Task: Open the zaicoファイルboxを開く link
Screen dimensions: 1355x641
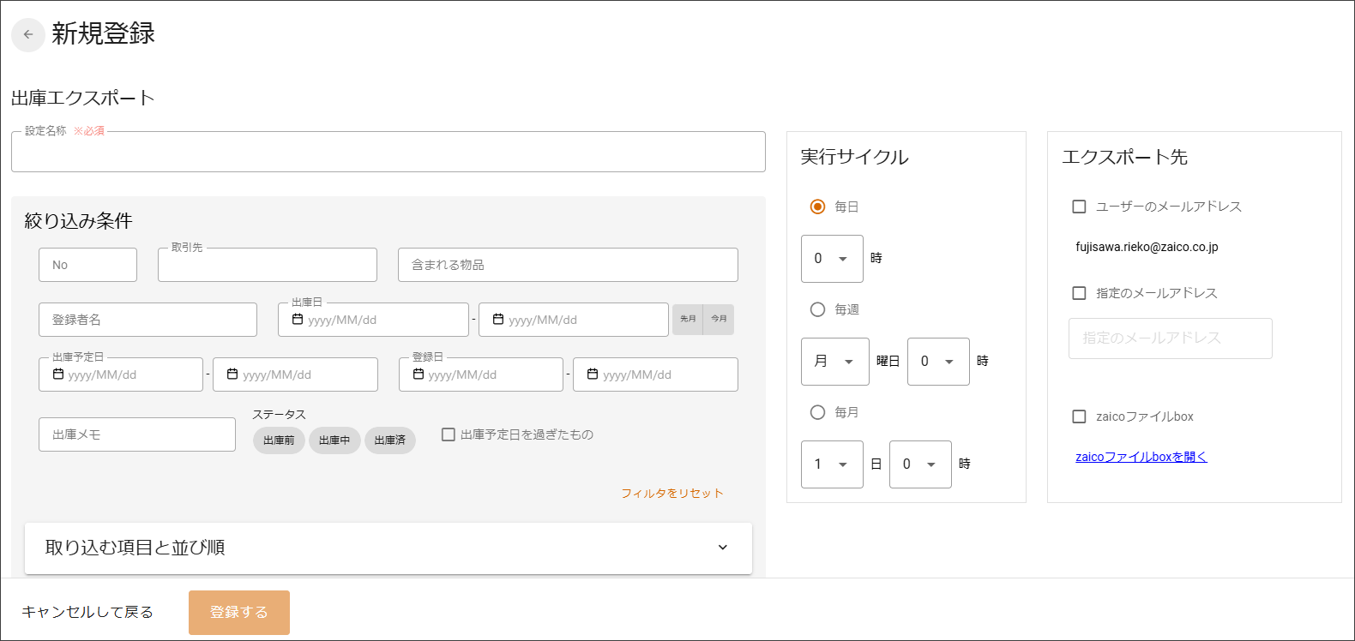Action: [1141, 457]
